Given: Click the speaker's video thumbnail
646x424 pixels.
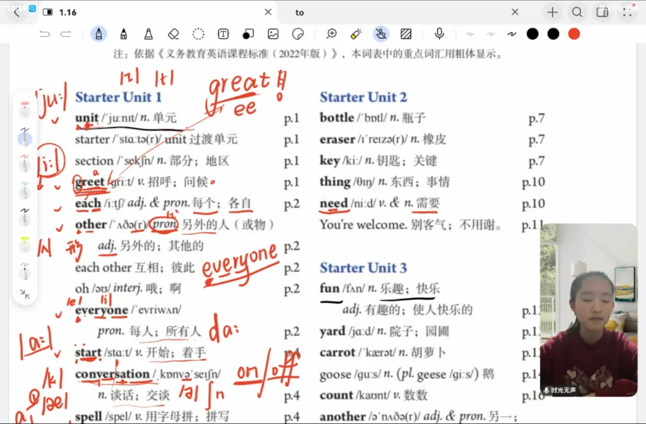Looking at the screenshot, I should point(589,311).
